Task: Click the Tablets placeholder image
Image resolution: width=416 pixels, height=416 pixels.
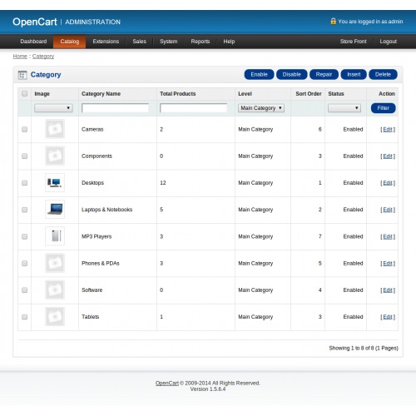Action: point(55,316)
